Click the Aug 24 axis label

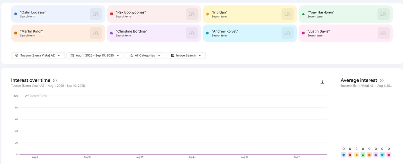pos(192,157)
